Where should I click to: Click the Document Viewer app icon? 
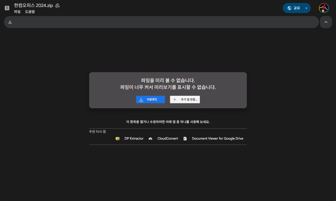[185, 139]
